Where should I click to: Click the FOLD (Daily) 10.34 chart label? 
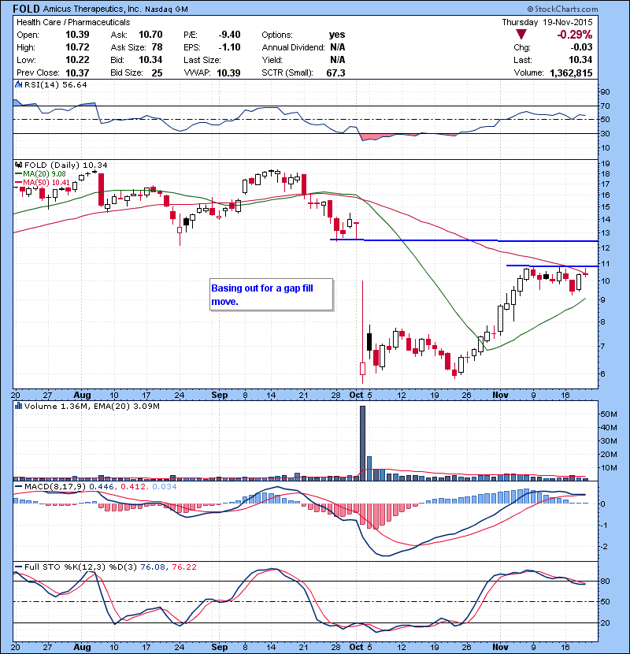(65, 165)
